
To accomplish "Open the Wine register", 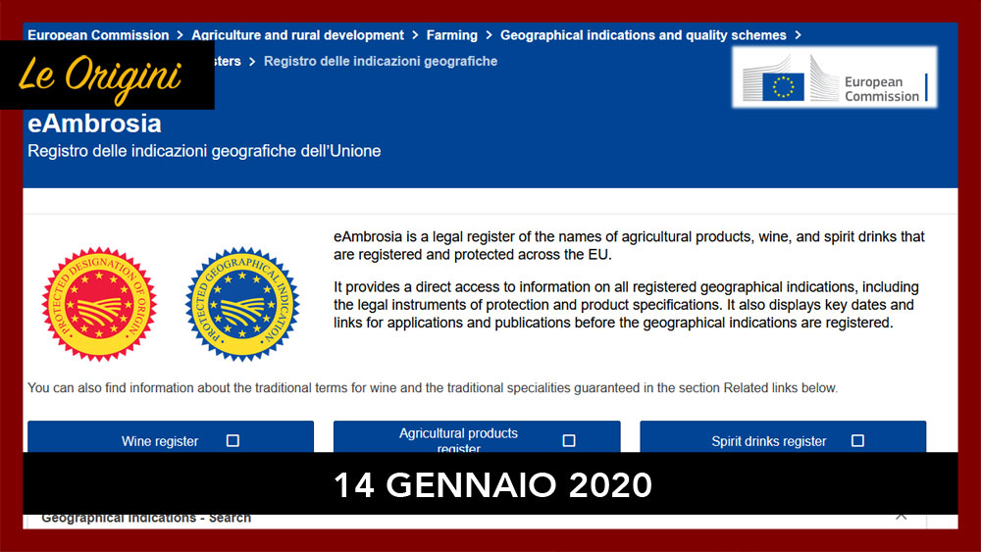I will pyautogui.click(x=159, y=440).
